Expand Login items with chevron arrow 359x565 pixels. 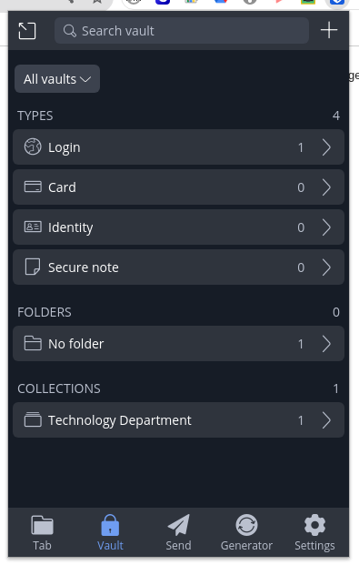tap(326, 147)
